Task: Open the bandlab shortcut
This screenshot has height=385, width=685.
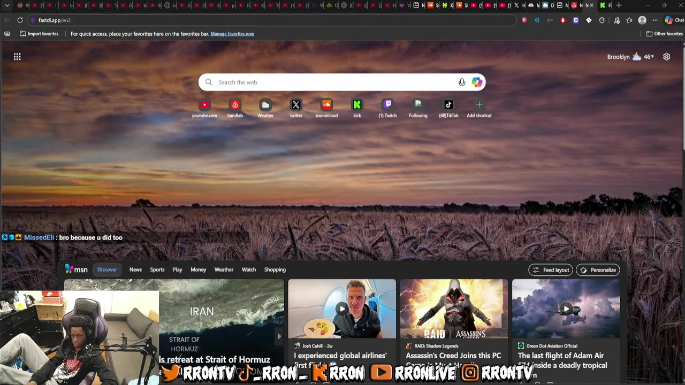Action: (x=235, y=108)
